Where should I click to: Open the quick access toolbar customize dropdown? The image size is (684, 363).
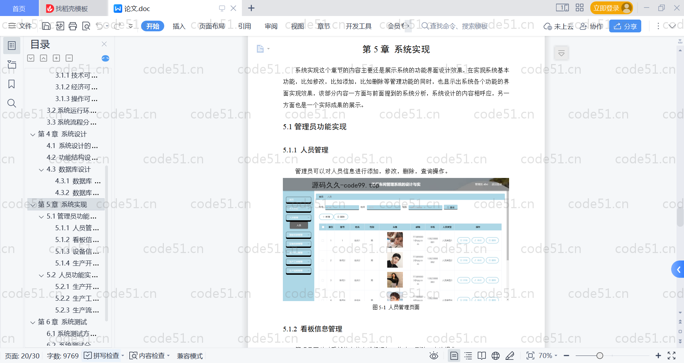point(130,26)
